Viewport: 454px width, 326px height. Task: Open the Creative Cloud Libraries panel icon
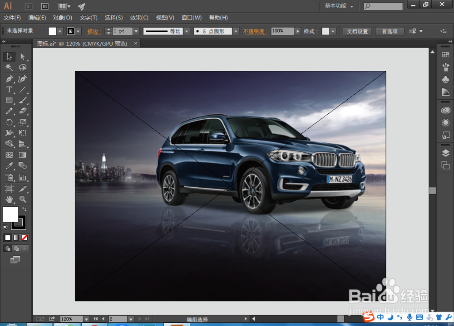point(446,111)
